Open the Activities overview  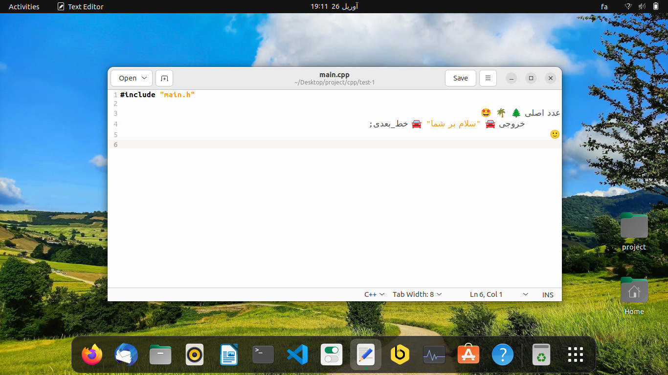click(x=24, y=7)
